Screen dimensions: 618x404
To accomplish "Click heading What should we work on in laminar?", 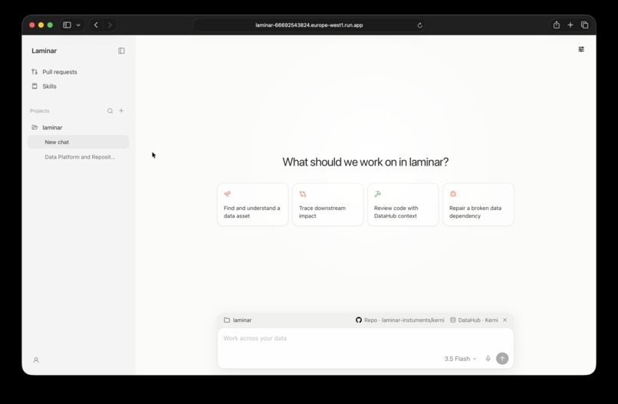I will (x=366, y=162).
